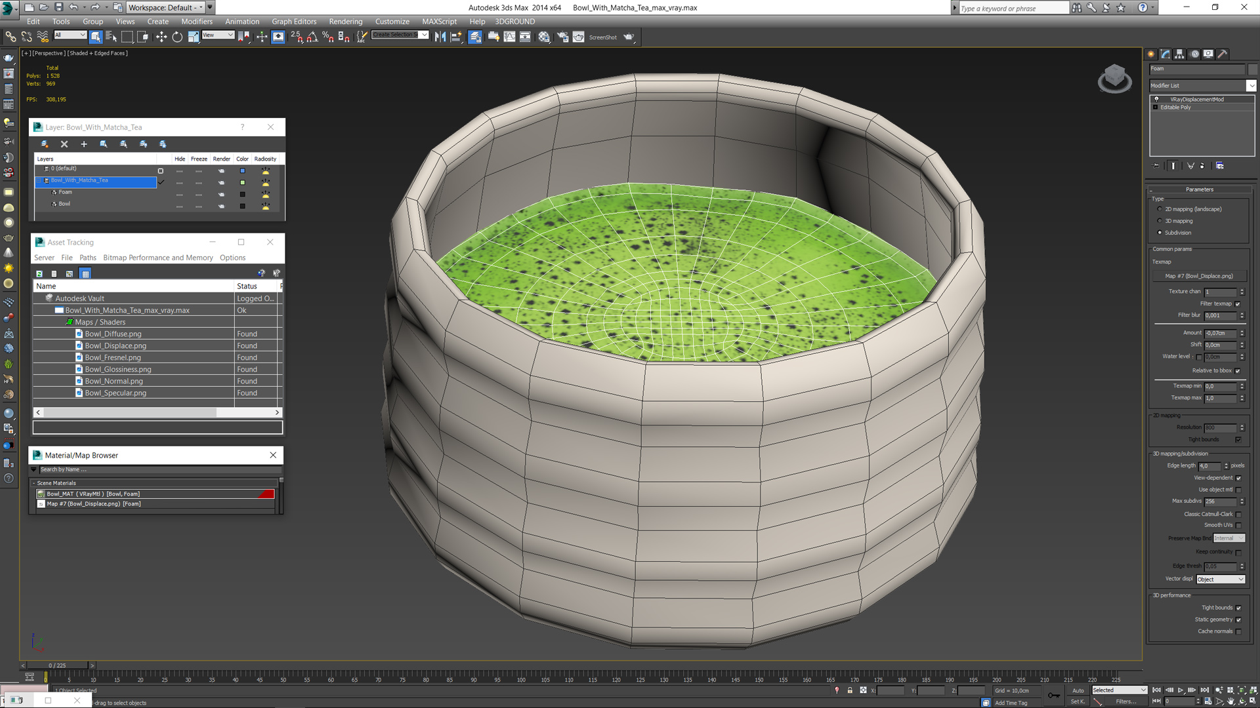Screen dimensions: 1260x708
Task: Open the View reference coordinate dropdown
Action: pyautogui.click(x=218, y=35)
